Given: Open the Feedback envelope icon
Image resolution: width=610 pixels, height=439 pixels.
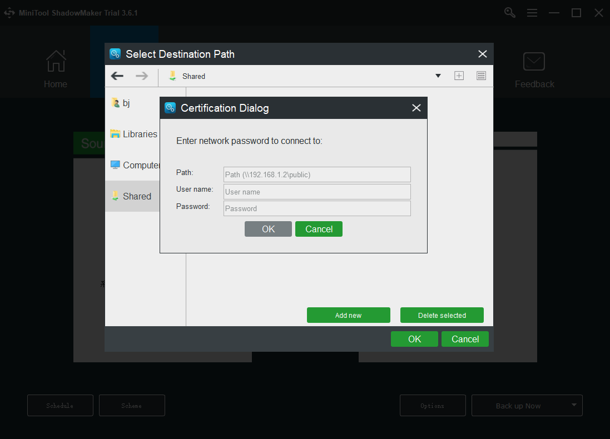Looking at the screenshot, I should pos(534,62).
